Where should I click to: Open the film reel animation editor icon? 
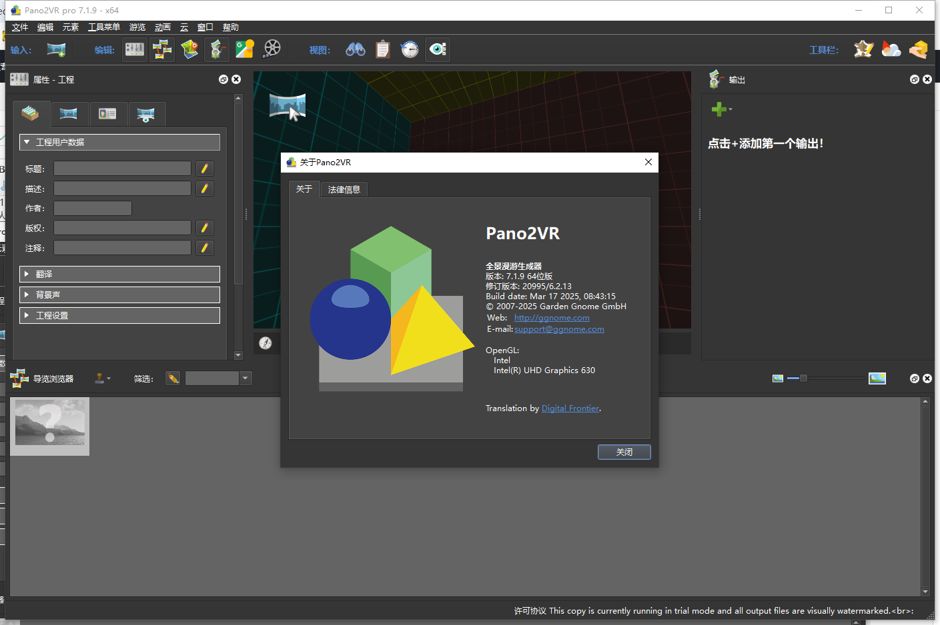coord(272,48)
